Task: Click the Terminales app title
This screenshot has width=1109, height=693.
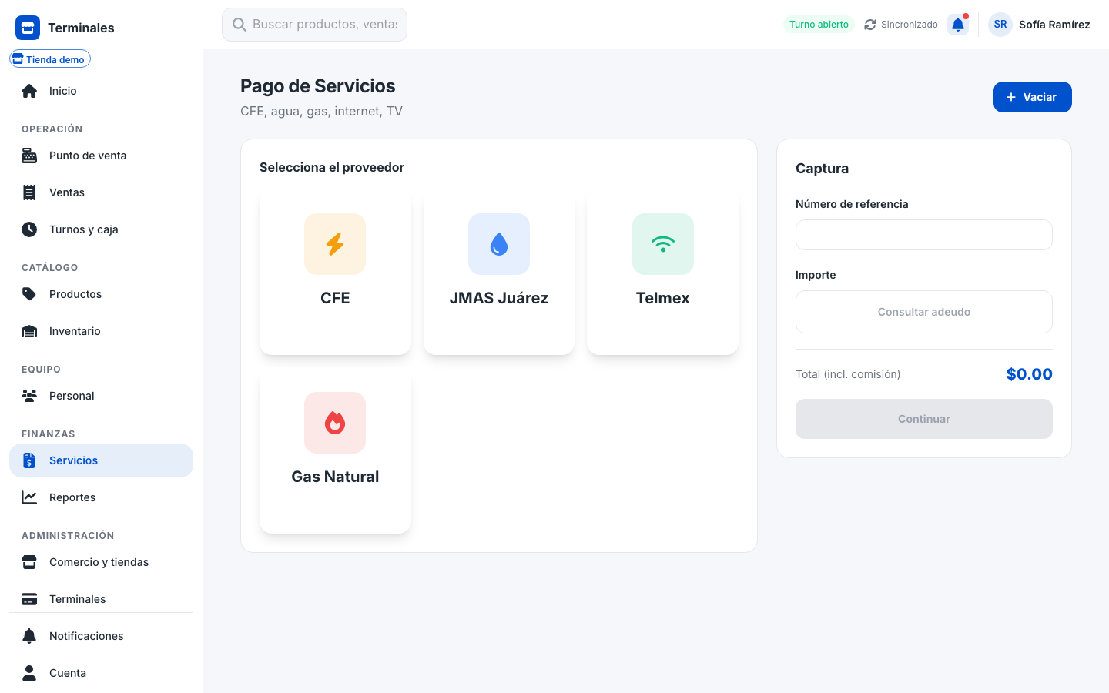Action: pos(81,28)
